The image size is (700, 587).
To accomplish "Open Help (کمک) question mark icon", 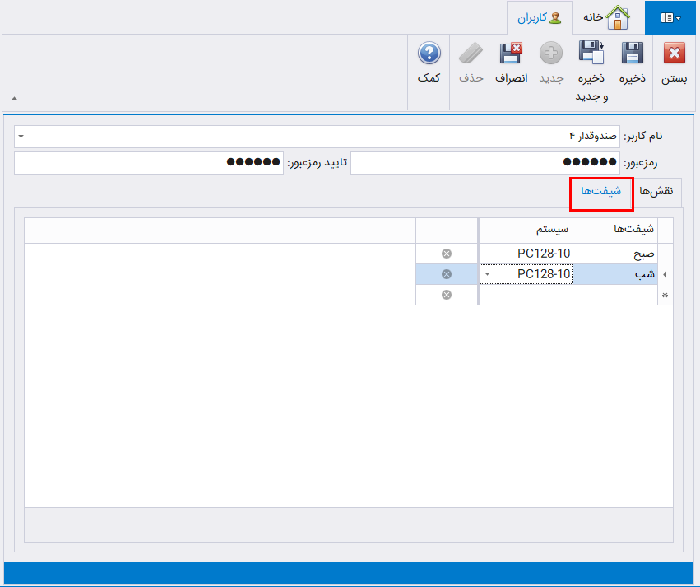I will [429, 54].
